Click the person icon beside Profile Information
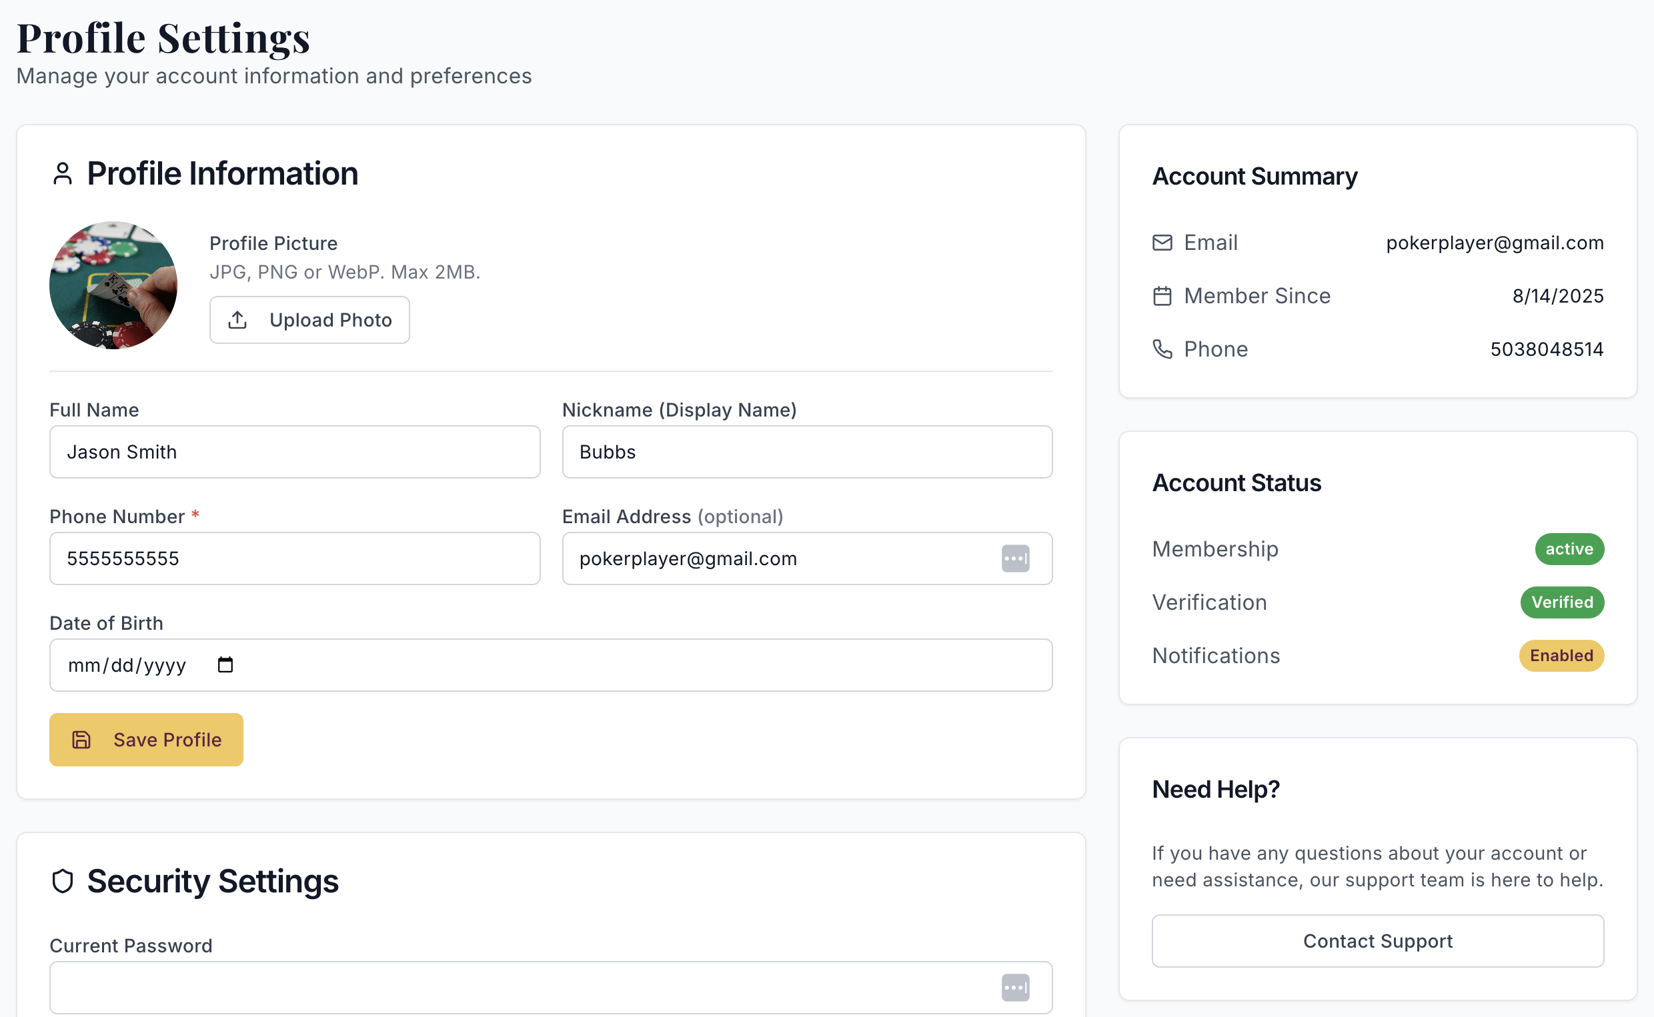 [x=63, y=173]
